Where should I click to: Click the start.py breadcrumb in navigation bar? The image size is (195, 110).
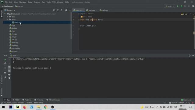pyautogui.click(x=19, y=6)
